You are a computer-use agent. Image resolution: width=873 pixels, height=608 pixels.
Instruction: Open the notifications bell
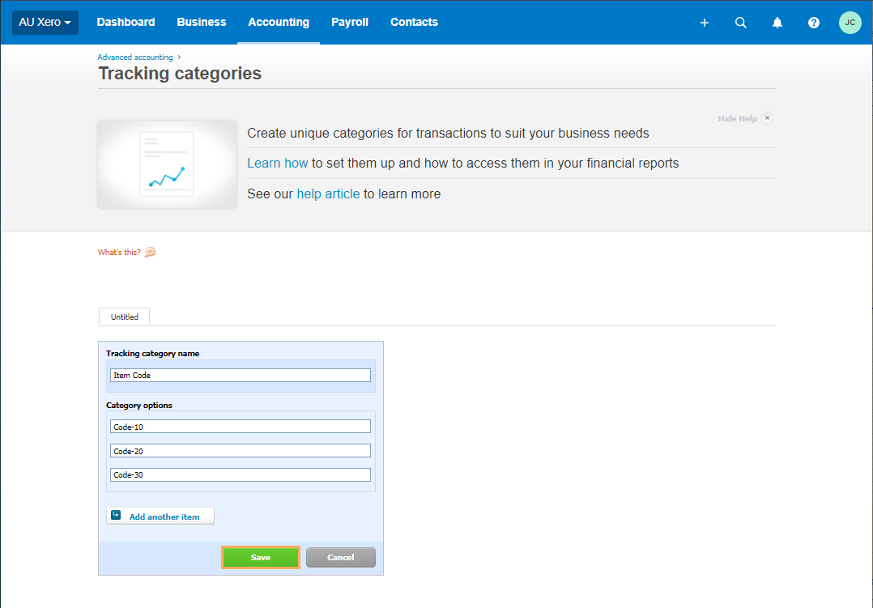click(777, 23)
